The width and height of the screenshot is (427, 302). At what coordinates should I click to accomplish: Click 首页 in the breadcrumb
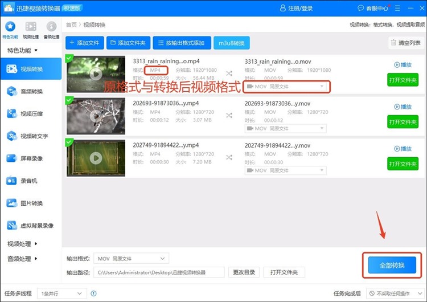pos(71,25)
